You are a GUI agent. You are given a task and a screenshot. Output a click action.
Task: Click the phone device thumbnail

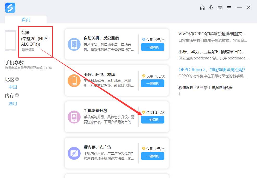pyautogui.click(x=10, y=40)
